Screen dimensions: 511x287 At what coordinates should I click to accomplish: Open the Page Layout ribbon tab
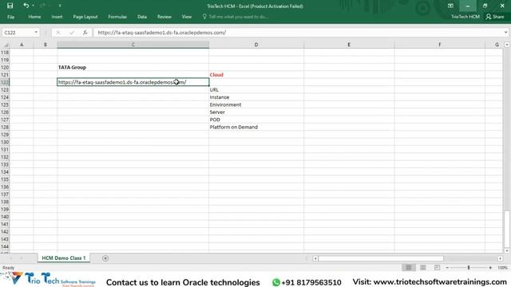85,17
